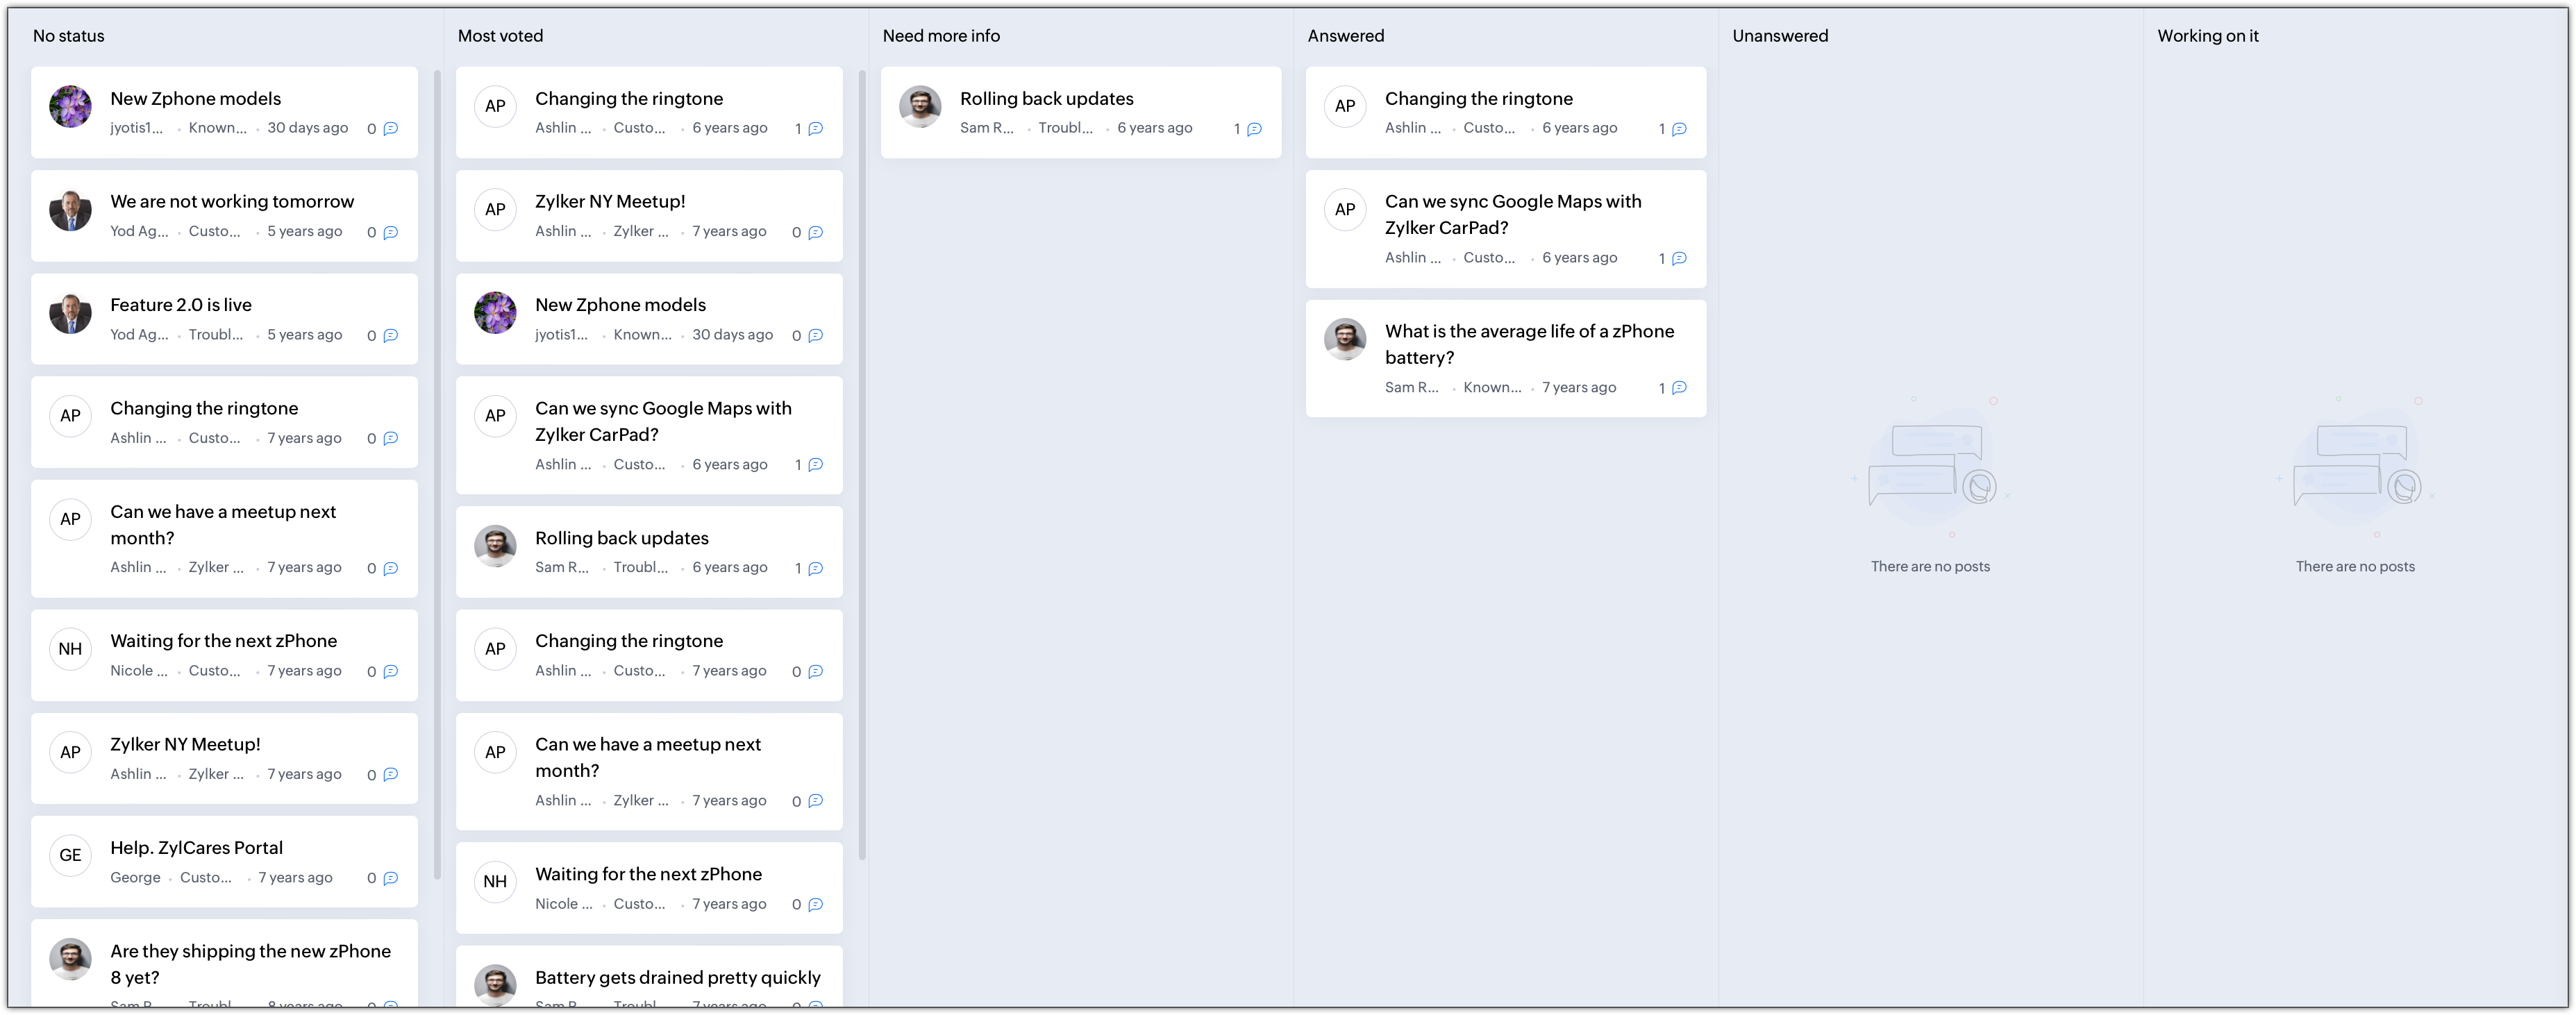Click comment icon on 'We are not working tomorrow'

[x=391, y=232]
